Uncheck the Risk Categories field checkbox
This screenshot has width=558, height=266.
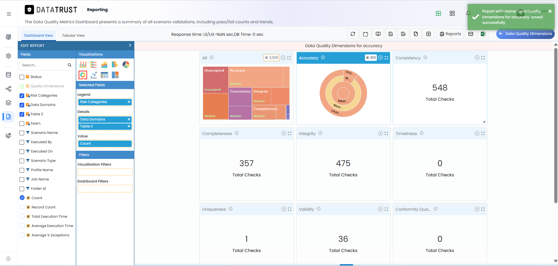22,96
